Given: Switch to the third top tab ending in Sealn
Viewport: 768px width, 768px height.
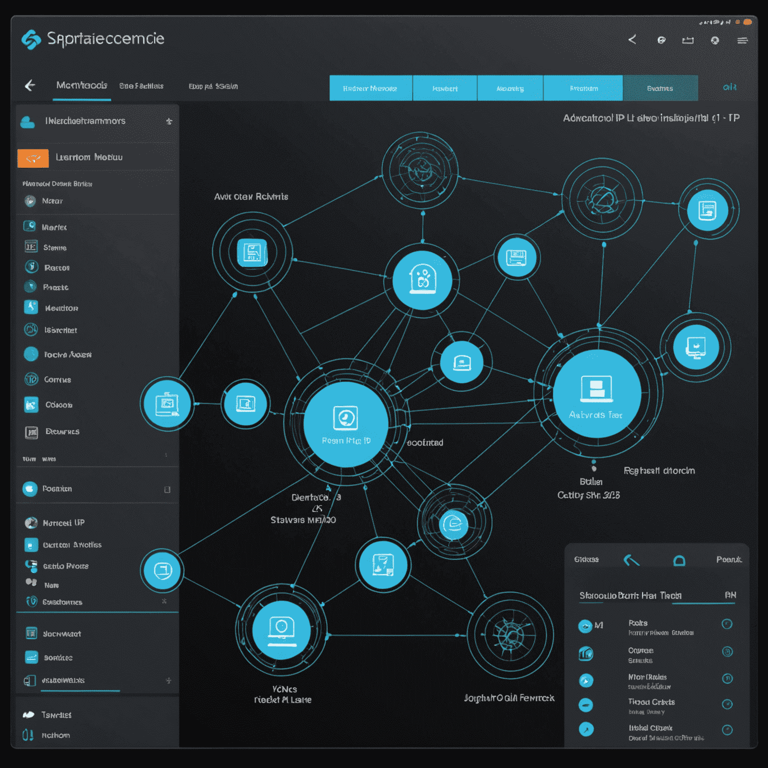Looking at the screenshot, I should (x=213, y=86).
